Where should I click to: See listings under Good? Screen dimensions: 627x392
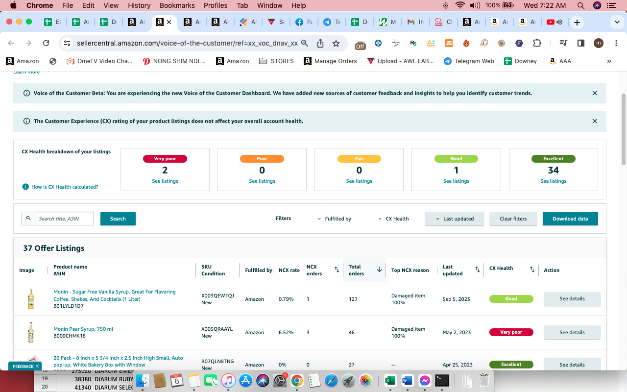[456, 181]
